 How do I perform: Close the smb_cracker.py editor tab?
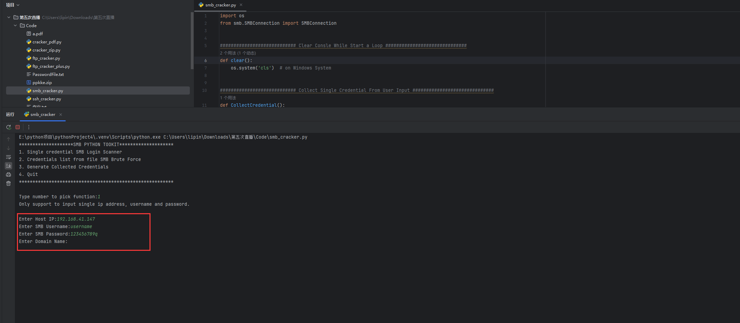coord(241,5)
